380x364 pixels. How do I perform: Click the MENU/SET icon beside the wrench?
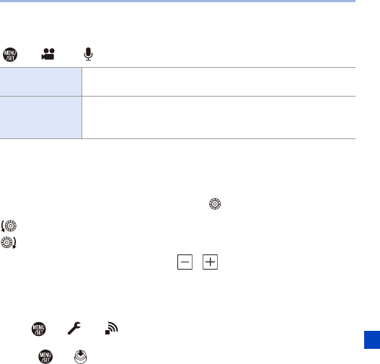[x=38, y=329]
